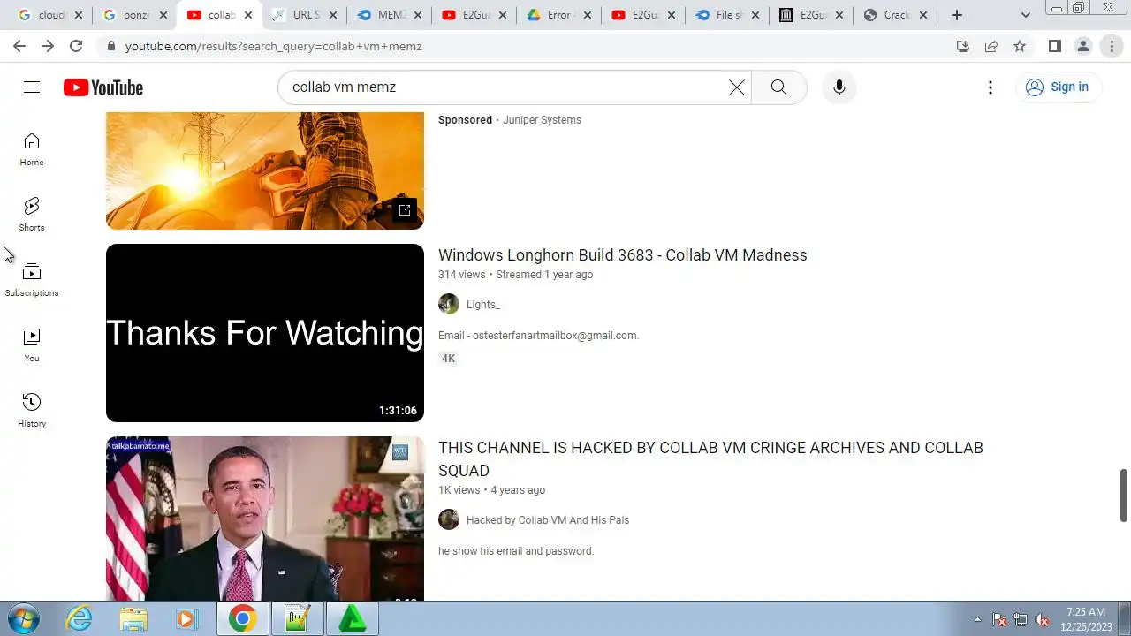Open a new browser tab
The width and height of the screenshot is (1131, 636).
(x=957, y=15)
